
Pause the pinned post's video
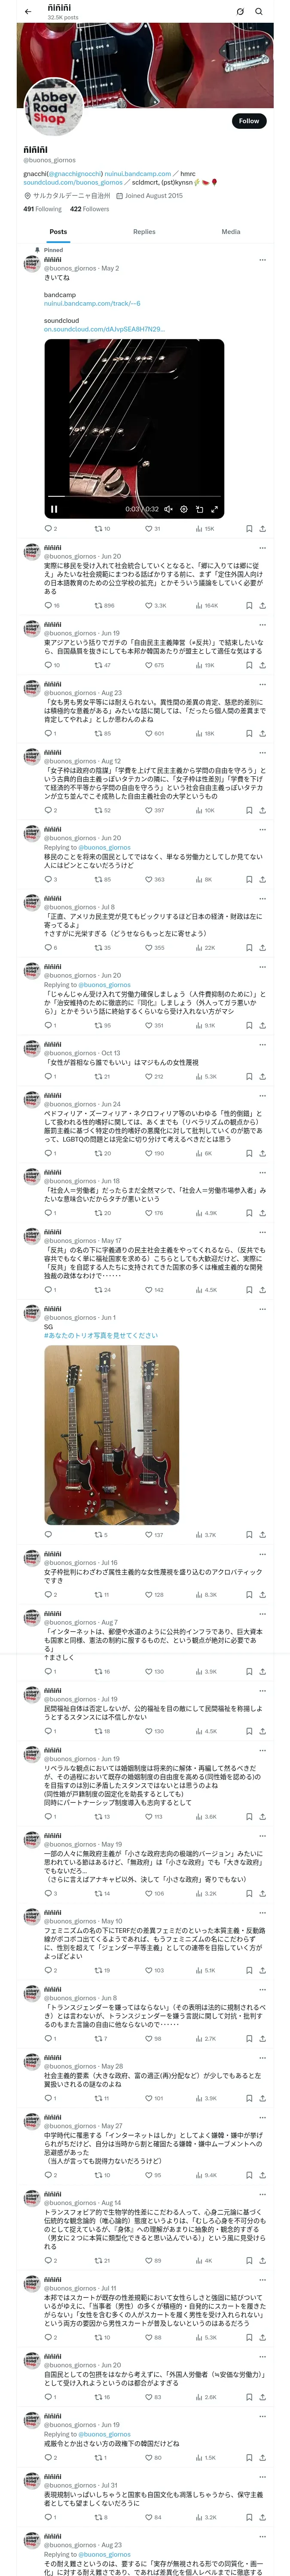[x=54, y=509]
